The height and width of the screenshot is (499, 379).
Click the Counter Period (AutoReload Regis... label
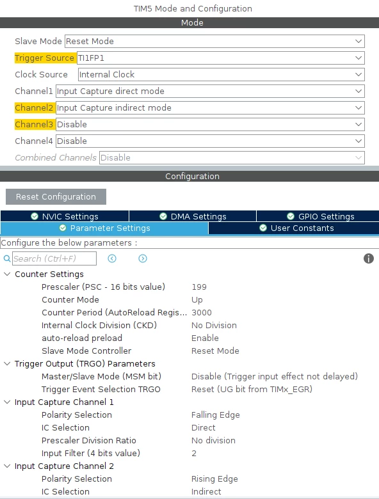pyautogui.click(x=115, y=312)
